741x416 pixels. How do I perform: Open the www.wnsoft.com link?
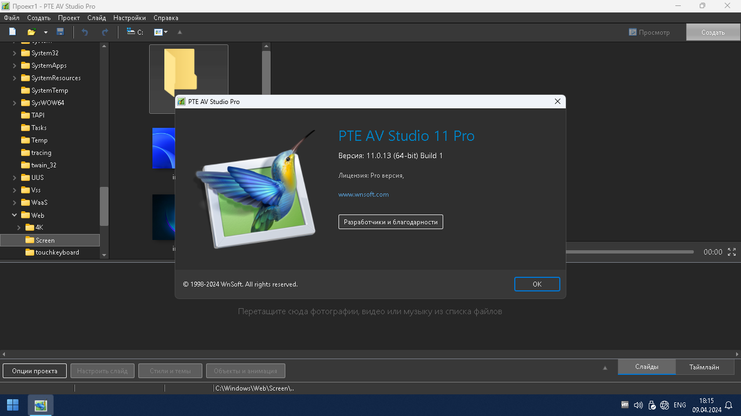(363, 194)
